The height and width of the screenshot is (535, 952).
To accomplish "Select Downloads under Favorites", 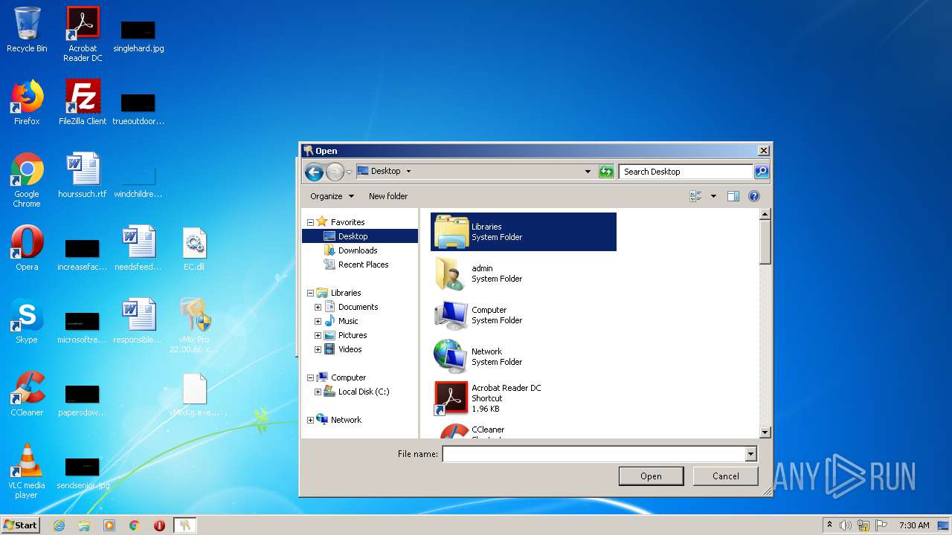I will (358, 250).
